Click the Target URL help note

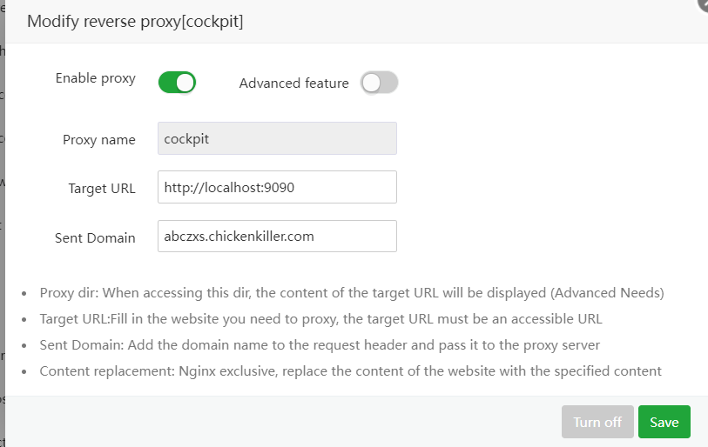click(320, 319)
